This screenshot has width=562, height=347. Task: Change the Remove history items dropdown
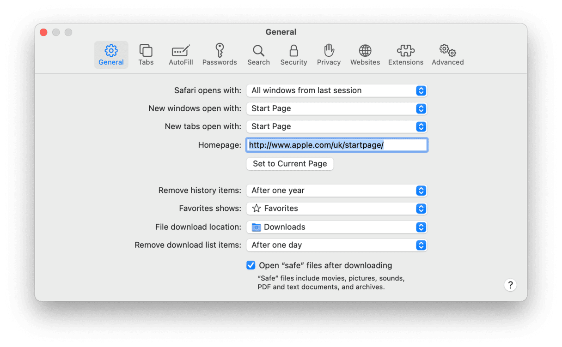pos(336,191)
